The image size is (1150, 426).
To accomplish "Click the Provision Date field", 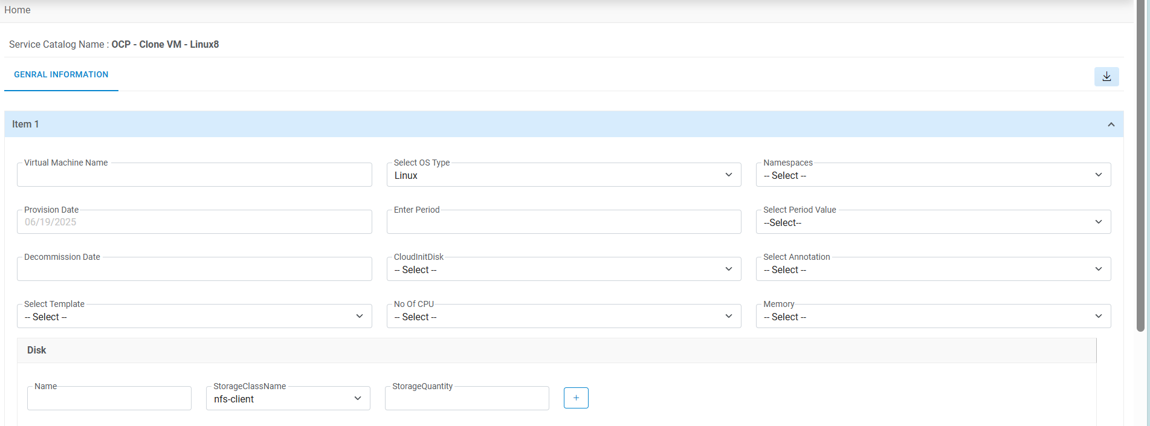I will pos(194,222).
